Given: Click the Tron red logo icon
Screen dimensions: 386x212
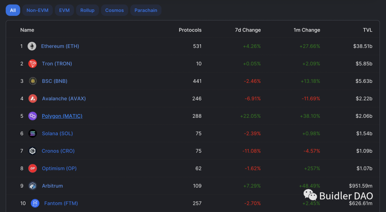Looking at the screenshot, I should [33, 64].
